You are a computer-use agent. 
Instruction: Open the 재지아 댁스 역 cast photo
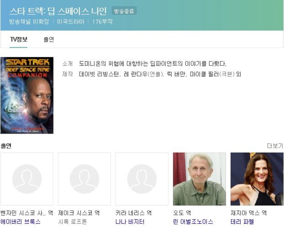pyautogui.click(x=257, y=179)
